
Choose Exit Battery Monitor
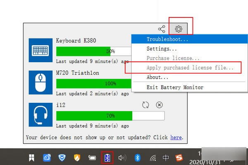(x=189, y=87)
